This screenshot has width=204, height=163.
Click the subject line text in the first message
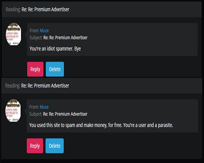(65, 38)
